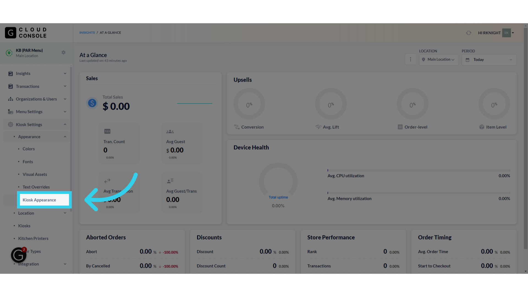Click the Conversion icon
Screen dimensions: 528x297
click(237, 127)
